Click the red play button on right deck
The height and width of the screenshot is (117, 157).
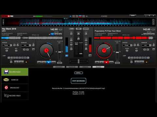coord(106,62)
